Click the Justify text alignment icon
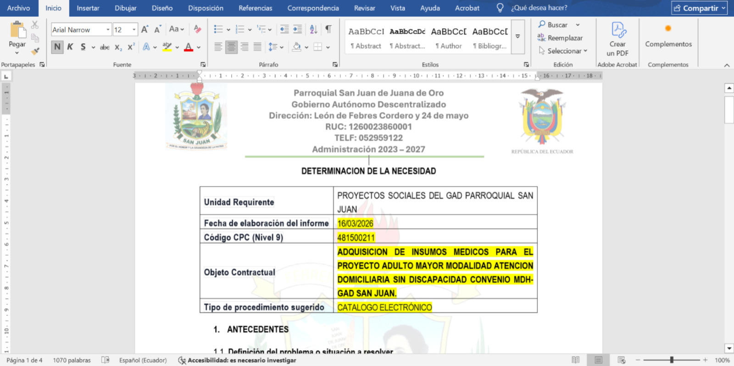The width and height of the screenshot is (734, 366). pyautogui.click(x=257, y=47)
